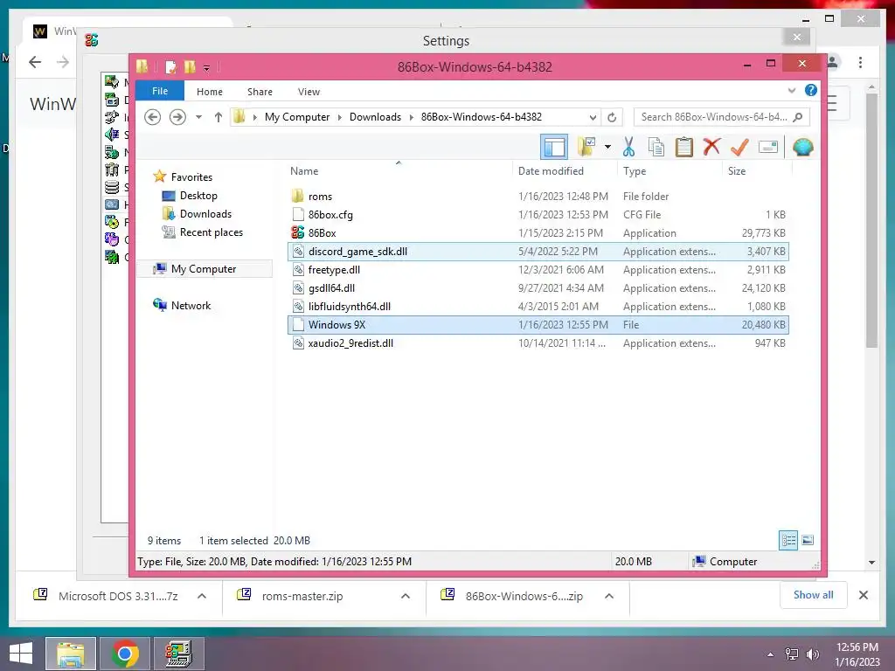Expand the address bar history dropdown

point(593,118)
